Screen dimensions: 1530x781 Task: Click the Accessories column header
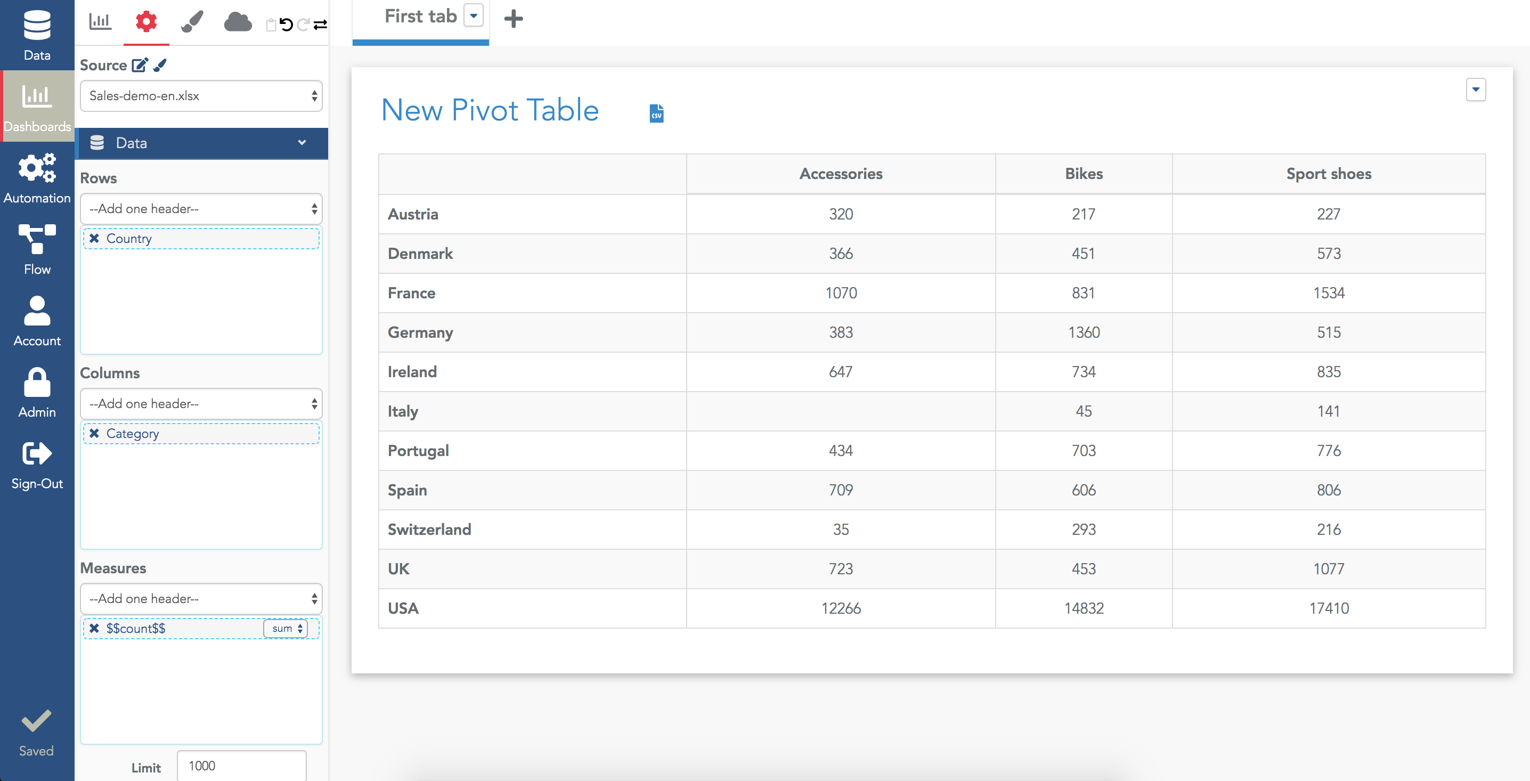[x=841, y=174]
